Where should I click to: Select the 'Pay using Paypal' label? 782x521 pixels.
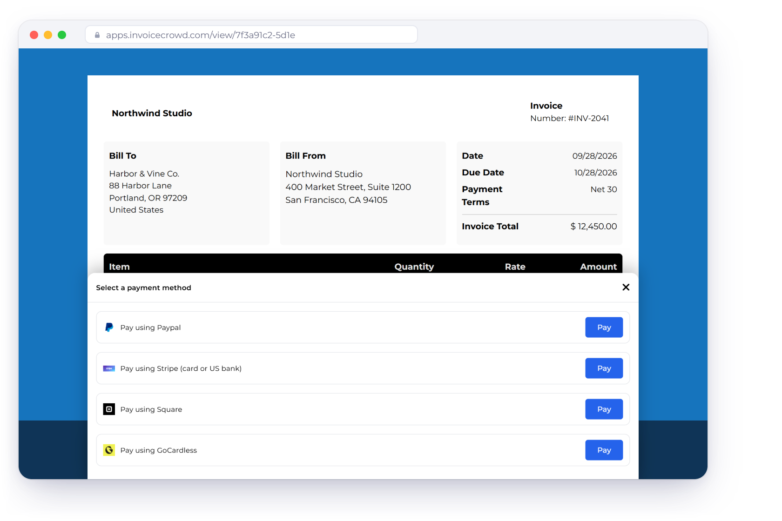pos(150,327)
